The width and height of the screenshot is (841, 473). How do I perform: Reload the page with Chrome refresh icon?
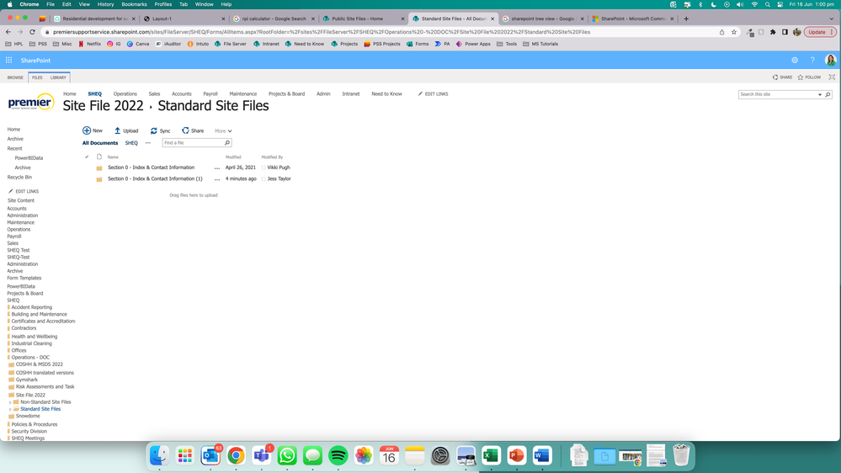coord(32,32)
